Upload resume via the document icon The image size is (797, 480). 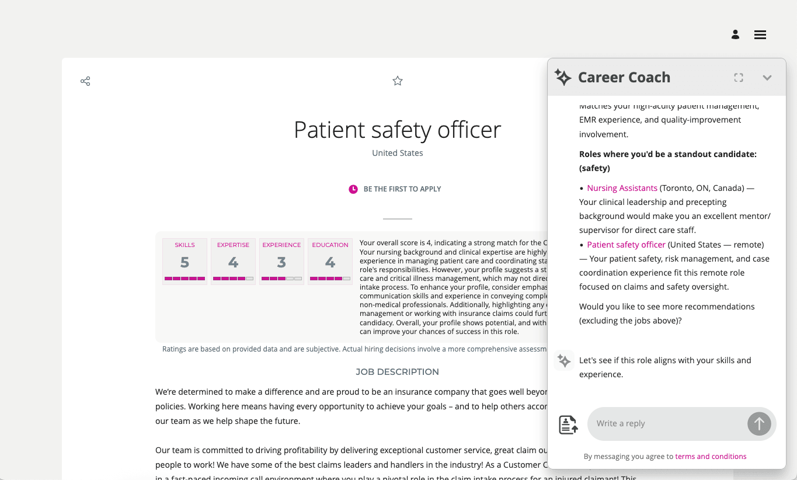click(568, 425)
